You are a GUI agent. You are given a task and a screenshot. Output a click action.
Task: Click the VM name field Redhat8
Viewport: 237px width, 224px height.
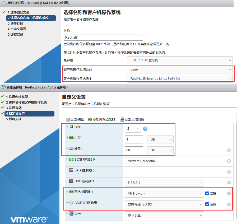(x=103, y=38)
